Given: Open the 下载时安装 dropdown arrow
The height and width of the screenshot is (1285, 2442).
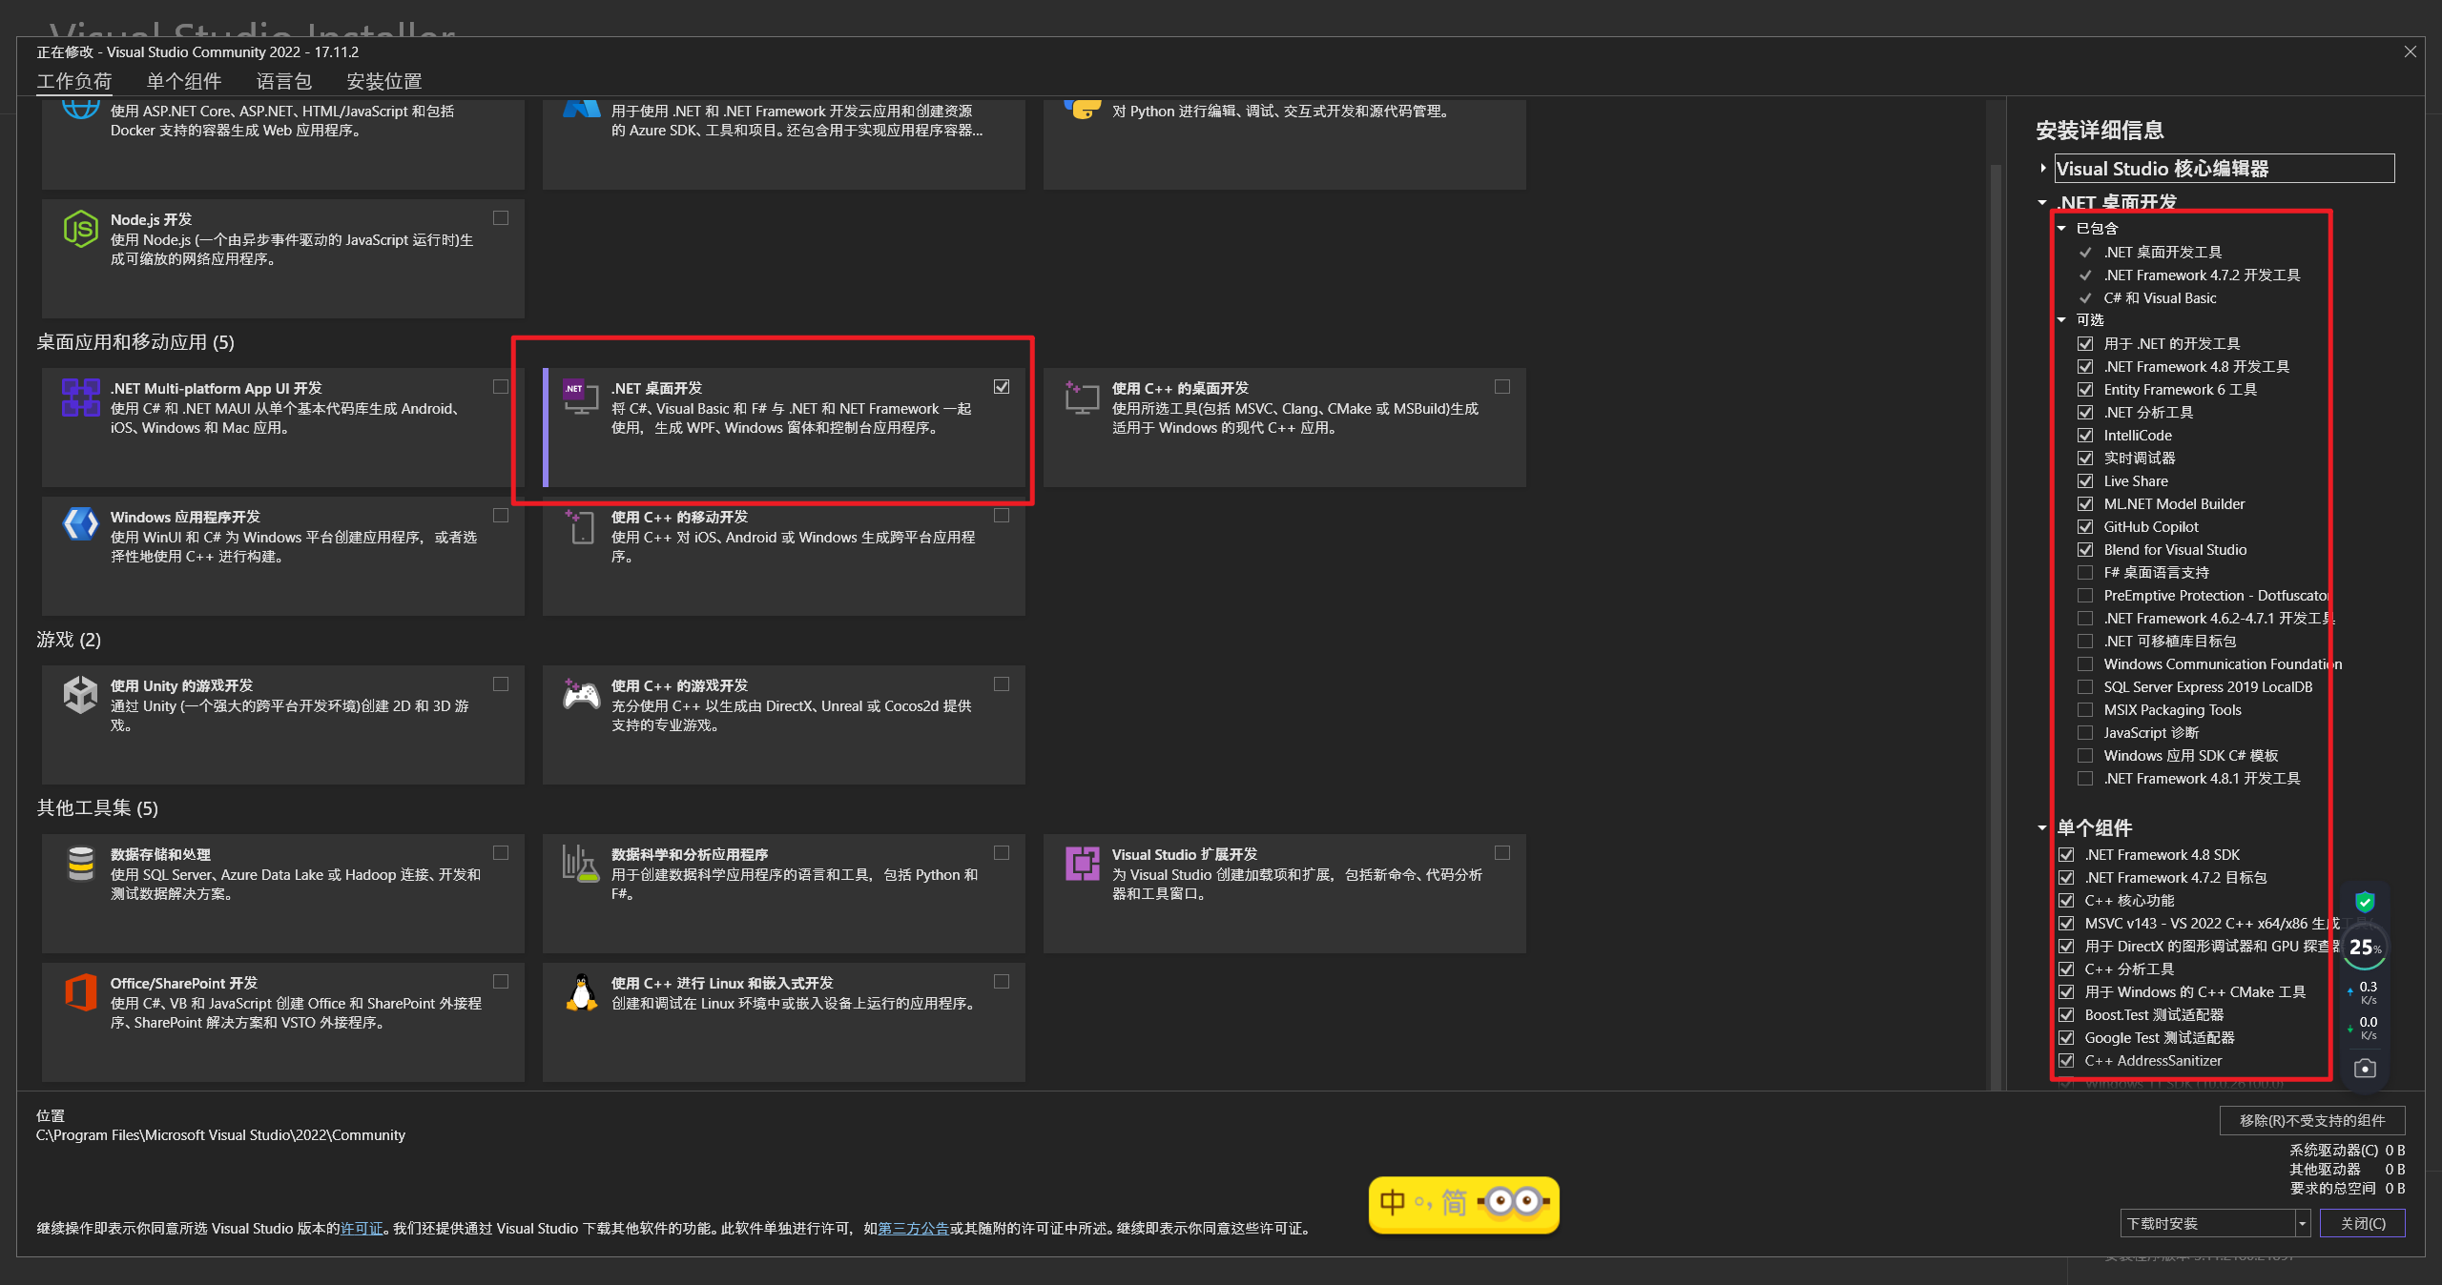Looking at the screenshot, I should pyautogui.click(x=2302, y=1223).
